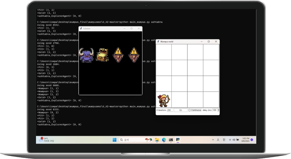Click the Wumpus monster icon
Image resolution: width=291 pixels, height=159 pixels.
tap(86, 55)
